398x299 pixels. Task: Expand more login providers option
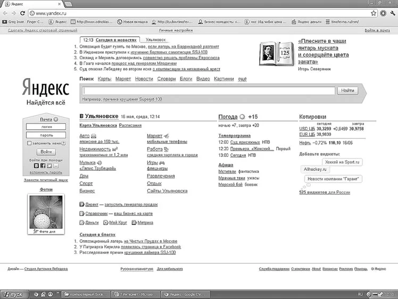[56, 166]
